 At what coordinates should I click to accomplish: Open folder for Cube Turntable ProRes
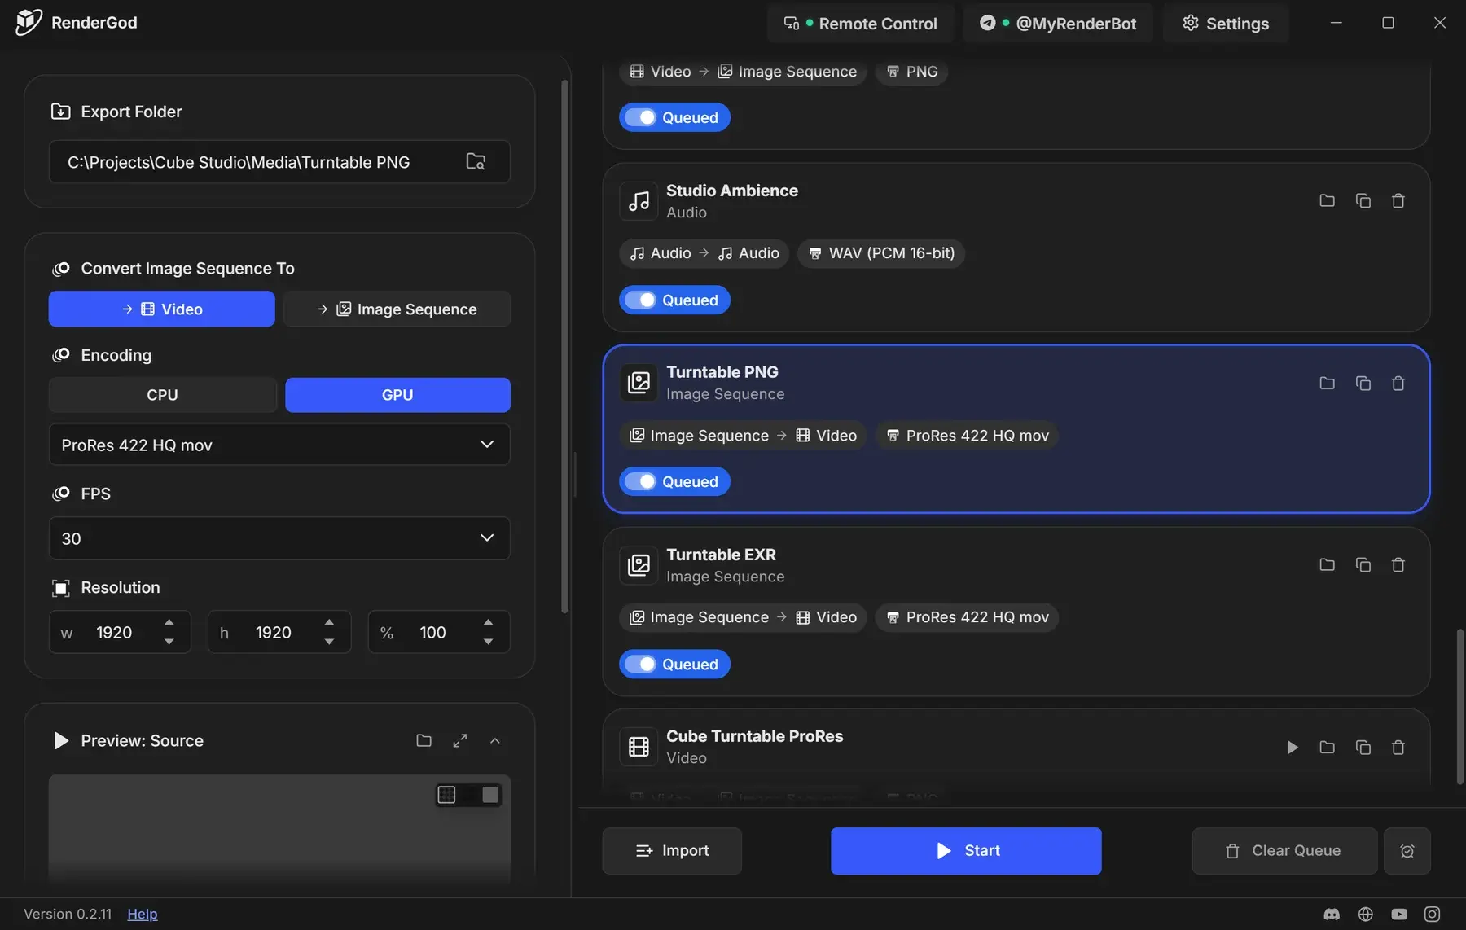[1327, 747]
